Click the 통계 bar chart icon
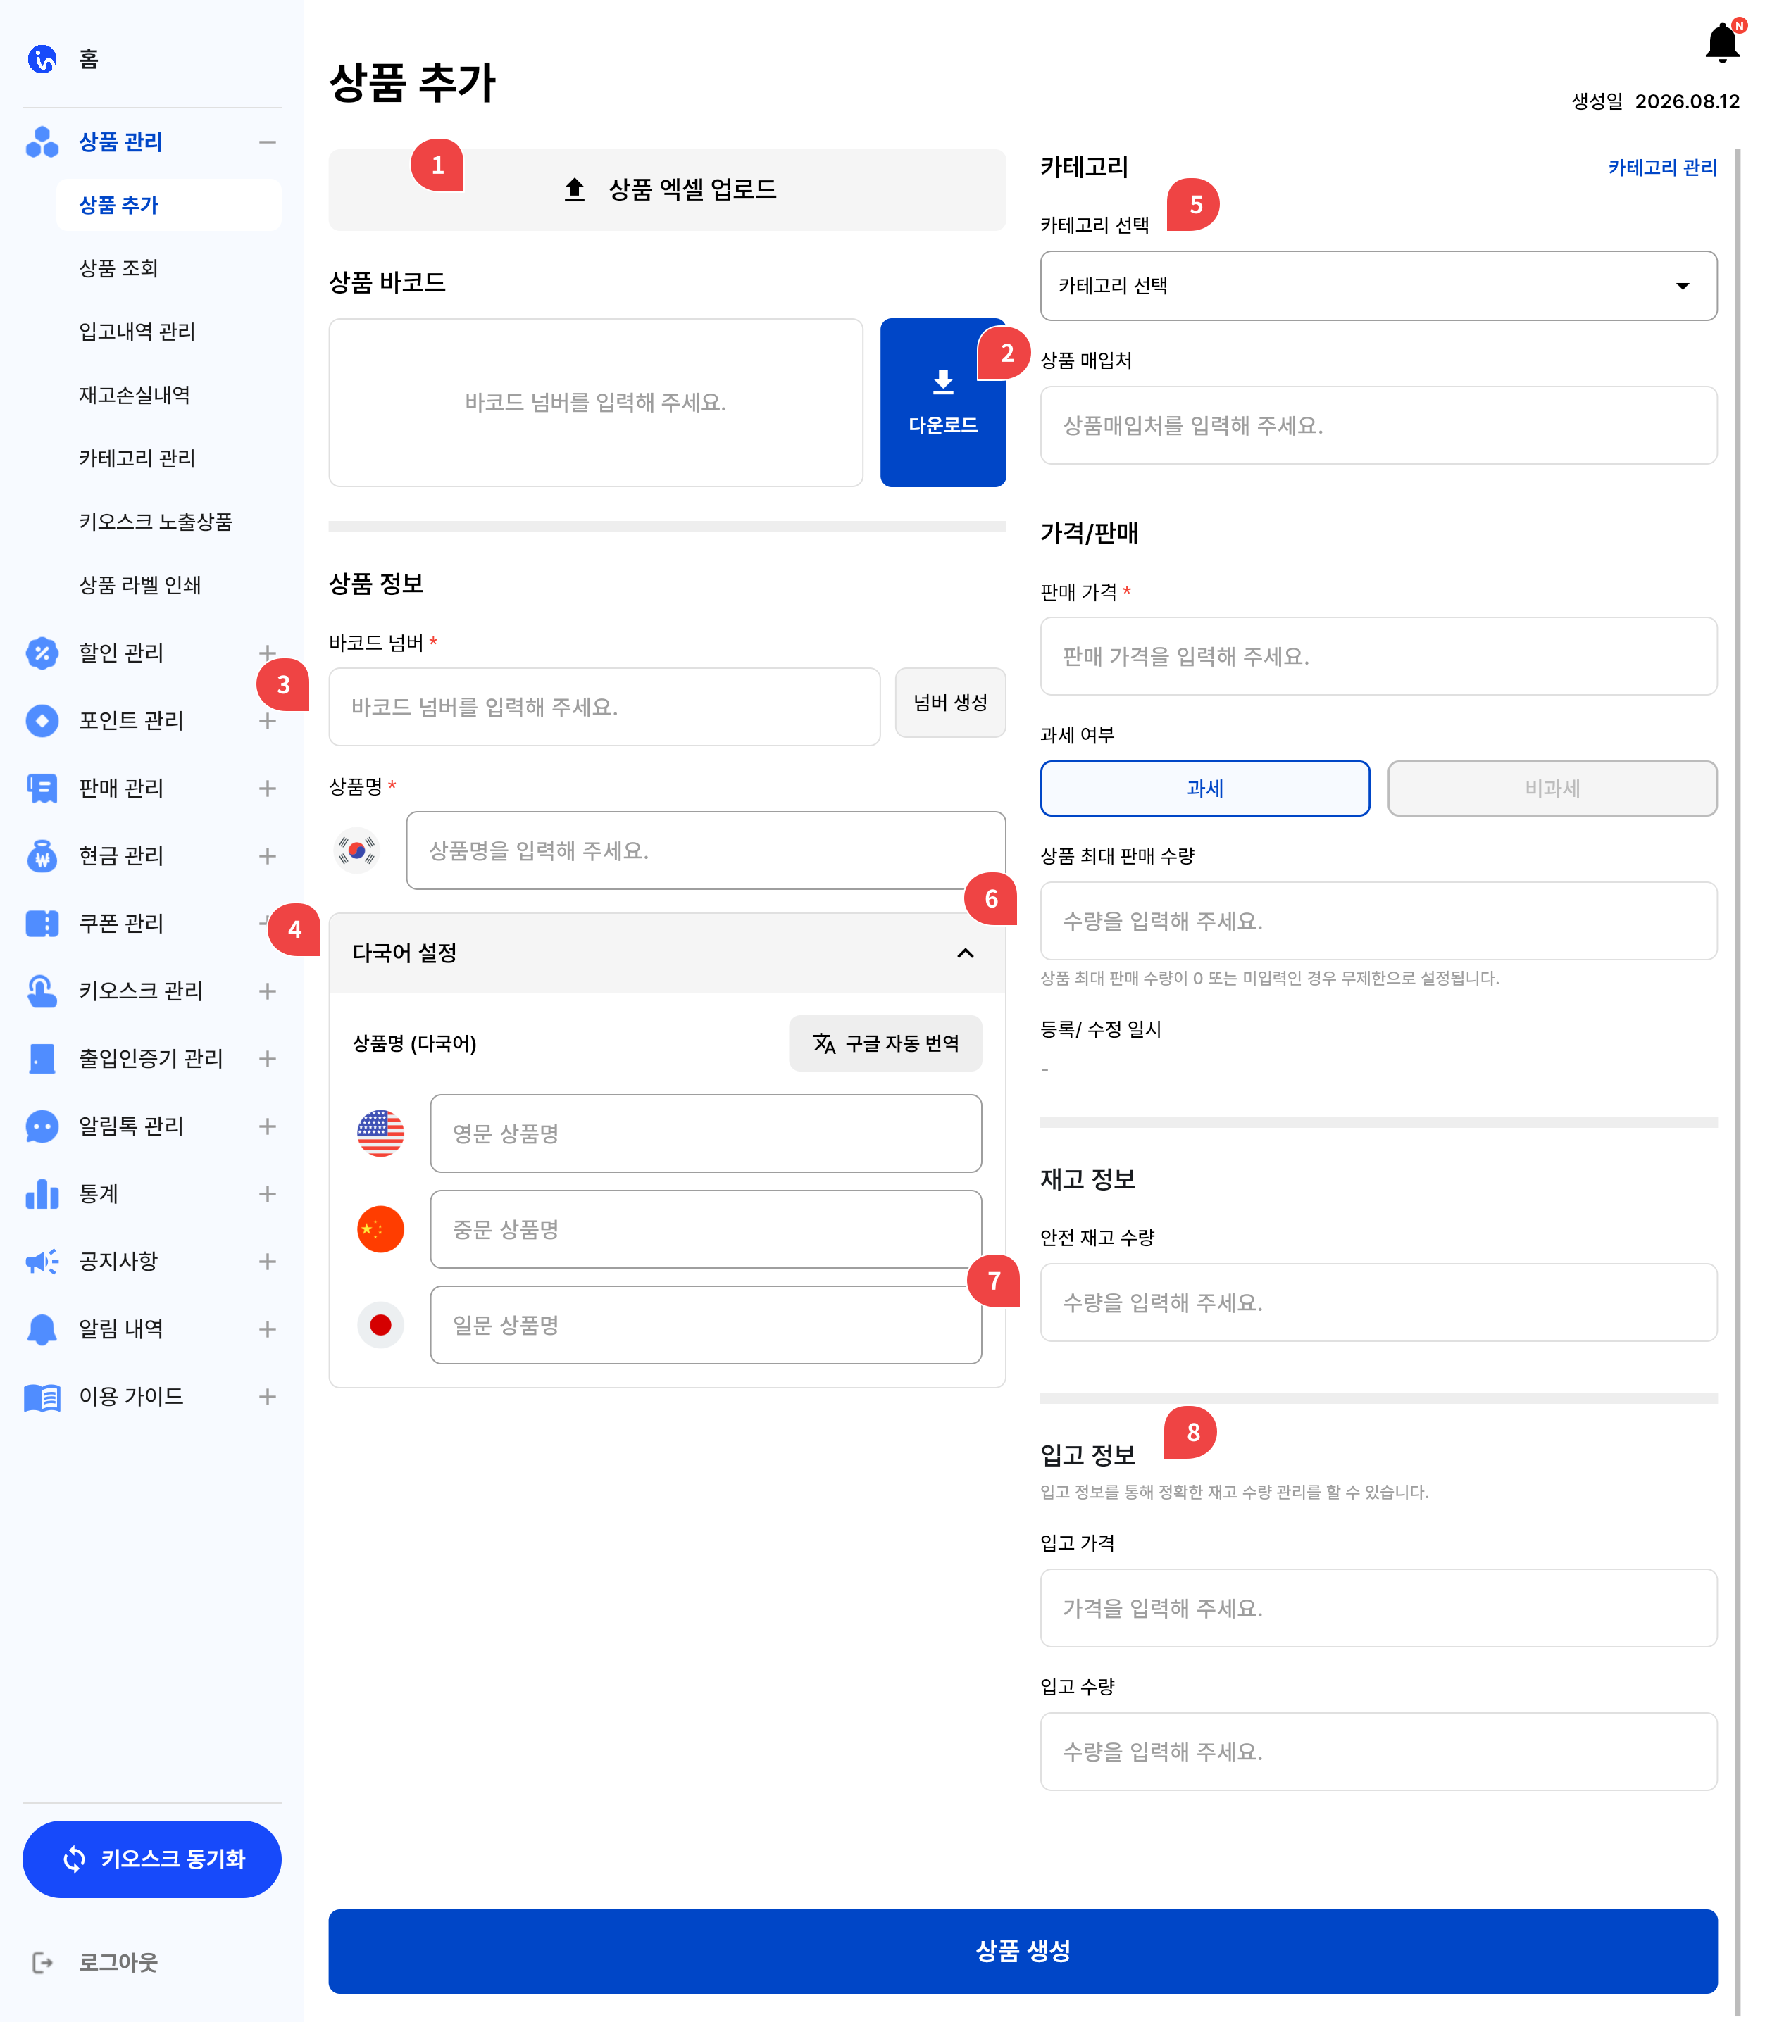This screenshot has height=2022, width=1765. [42, 1193]
